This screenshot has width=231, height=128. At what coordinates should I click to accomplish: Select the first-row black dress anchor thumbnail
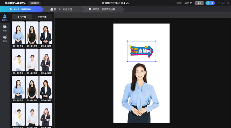coord(32,33)
